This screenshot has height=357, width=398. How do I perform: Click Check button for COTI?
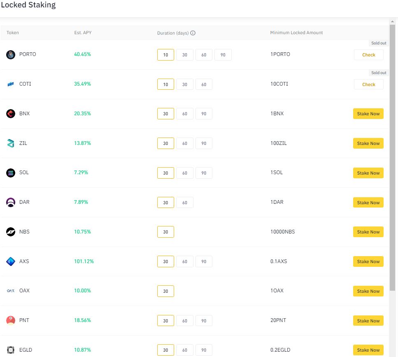368,84
